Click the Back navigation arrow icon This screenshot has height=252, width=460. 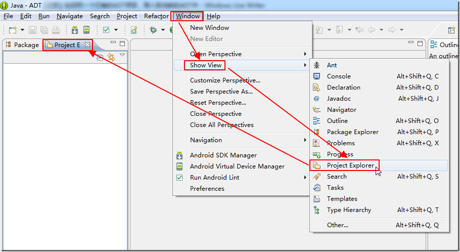[x=372, y=30]
